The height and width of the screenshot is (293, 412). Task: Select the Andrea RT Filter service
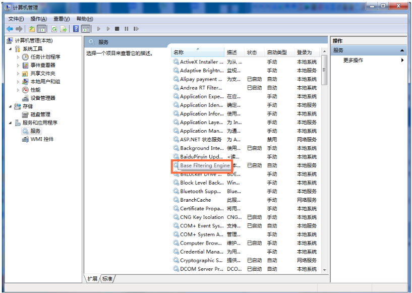pos(246,88)
